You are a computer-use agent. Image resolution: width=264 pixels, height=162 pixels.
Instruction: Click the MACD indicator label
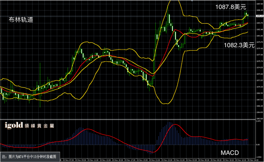click(230, 153)
